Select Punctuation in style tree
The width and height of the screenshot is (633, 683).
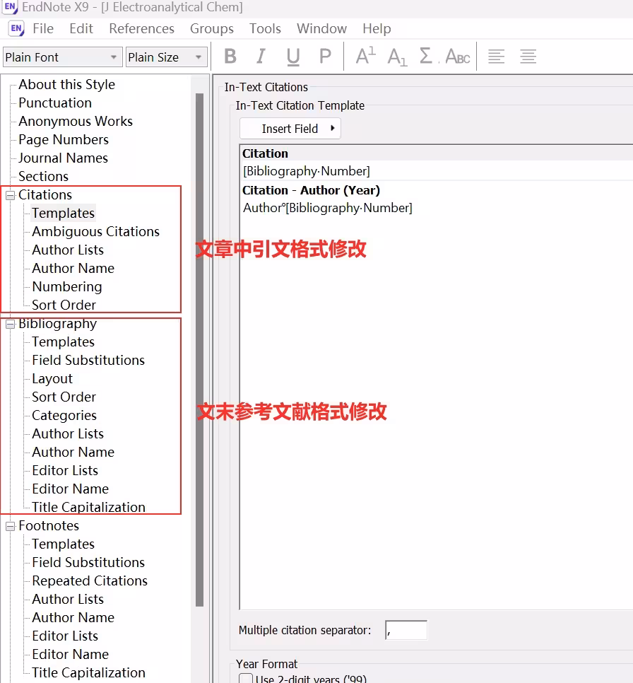[55, 103]
